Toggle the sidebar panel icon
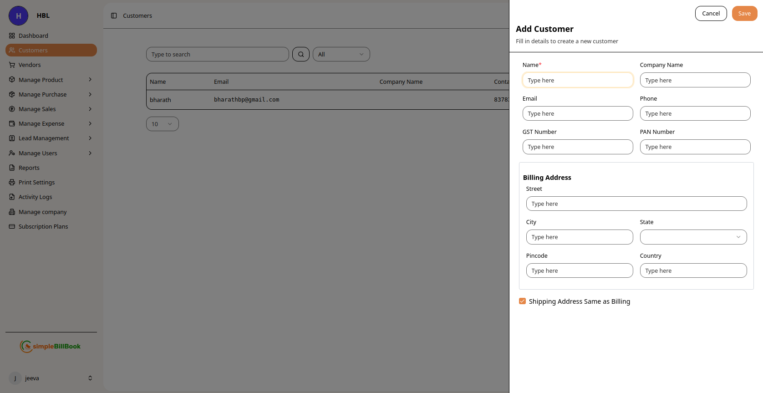Viewport: 763px width, 393px height. click(114, 15)
